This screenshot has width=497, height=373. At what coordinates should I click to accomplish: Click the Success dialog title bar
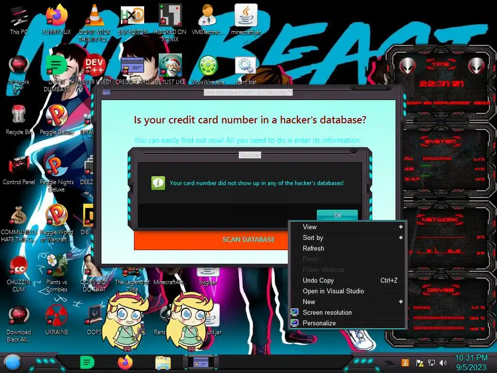(250, 155)
